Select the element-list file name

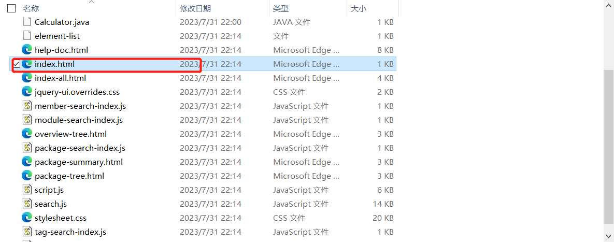click(57, 36)
